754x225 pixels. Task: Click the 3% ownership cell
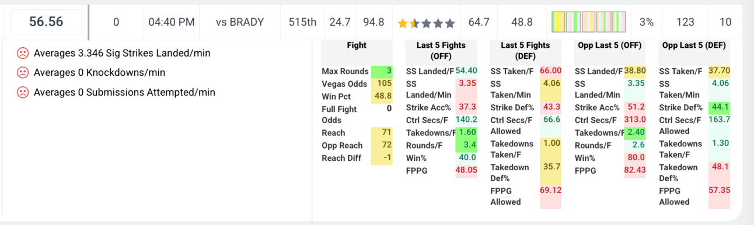click(x=647, y=22)
